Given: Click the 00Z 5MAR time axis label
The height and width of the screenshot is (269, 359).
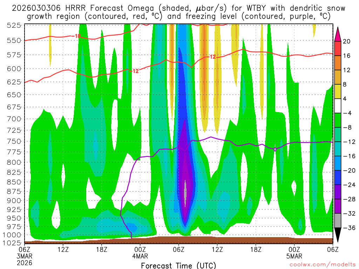Looking at the screenshot, I should (x=294, y=252).
